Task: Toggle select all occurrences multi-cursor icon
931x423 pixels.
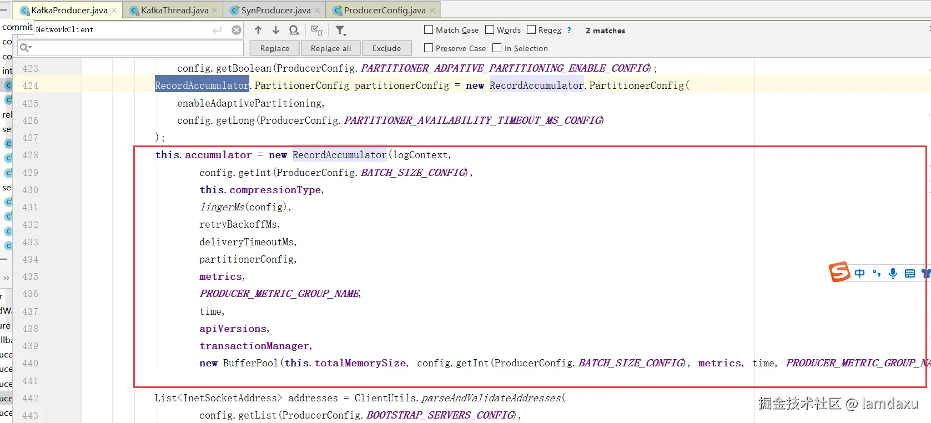Action: 317,30
